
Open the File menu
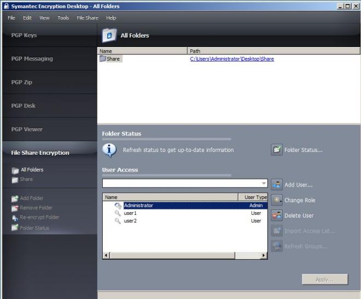click(x=11, y=17)
